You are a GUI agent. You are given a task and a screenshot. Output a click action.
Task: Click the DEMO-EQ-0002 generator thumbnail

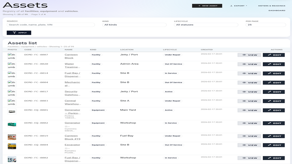click(x=12, y=124)
